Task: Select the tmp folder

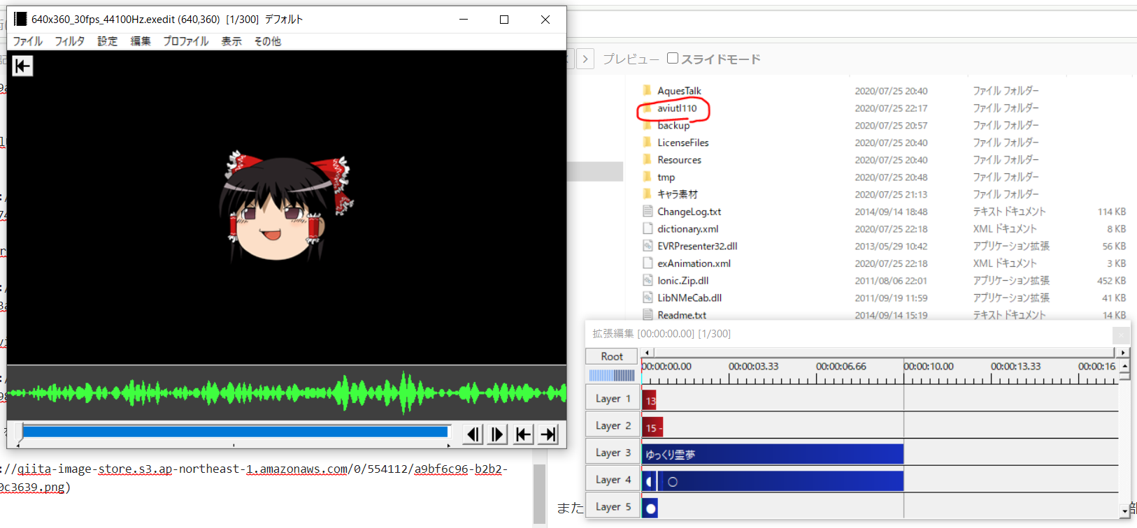Action: (666, 177)
